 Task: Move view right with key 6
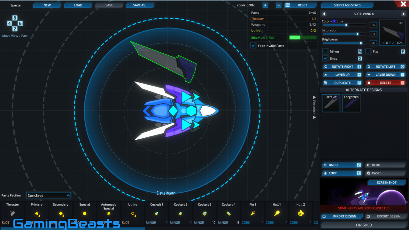point(20,23)
